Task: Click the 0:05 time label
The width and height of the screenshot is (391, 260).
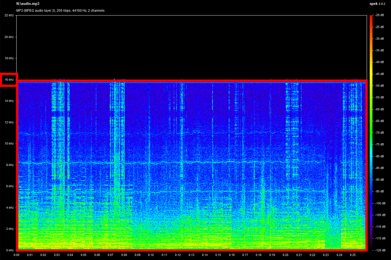Action: pos(84,255)
